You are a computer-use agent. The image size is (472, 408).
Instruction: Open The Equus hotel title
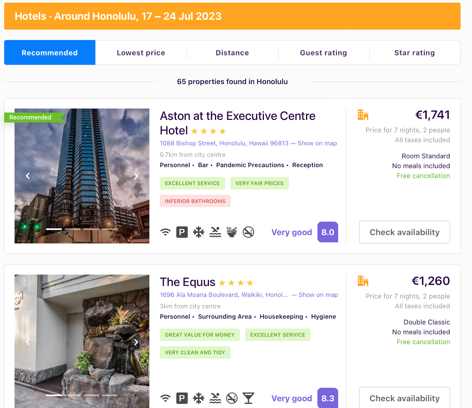click(x=188, y=282)
